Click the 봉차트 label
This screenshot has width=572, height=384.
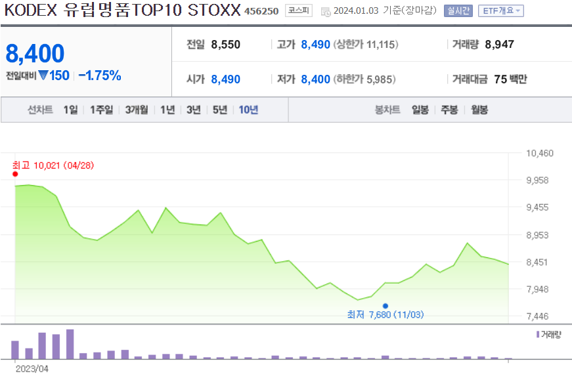387,110
